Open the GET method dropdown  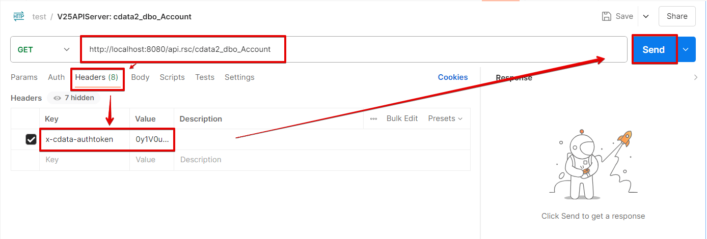pyautogui.click(x=44, y=49)
